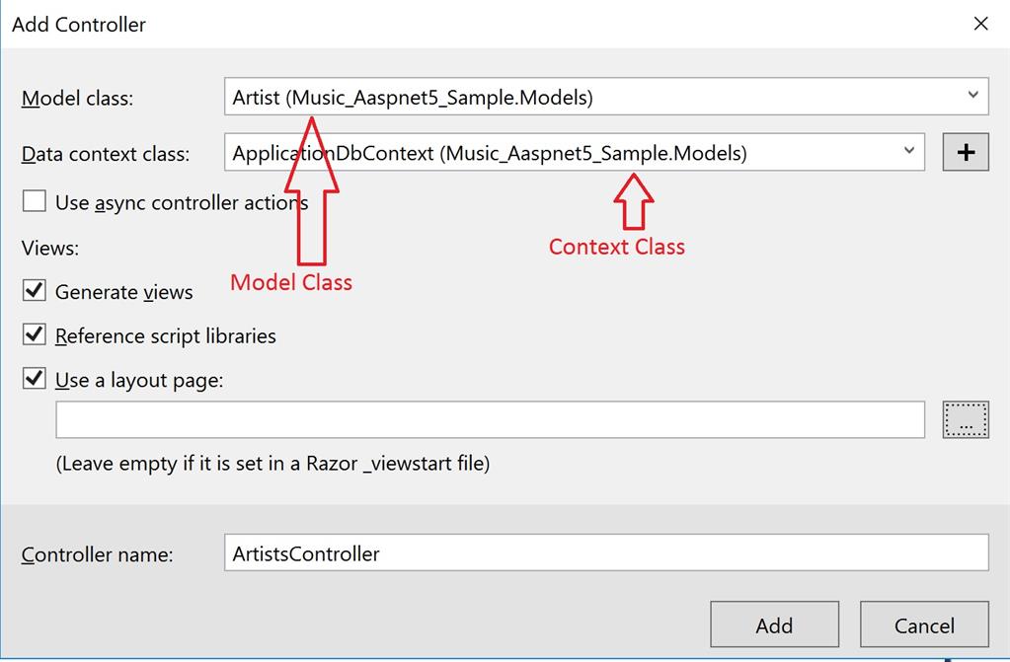Enable Use async controller actions checkbox

pyautogui.click(x=35, y=202)
